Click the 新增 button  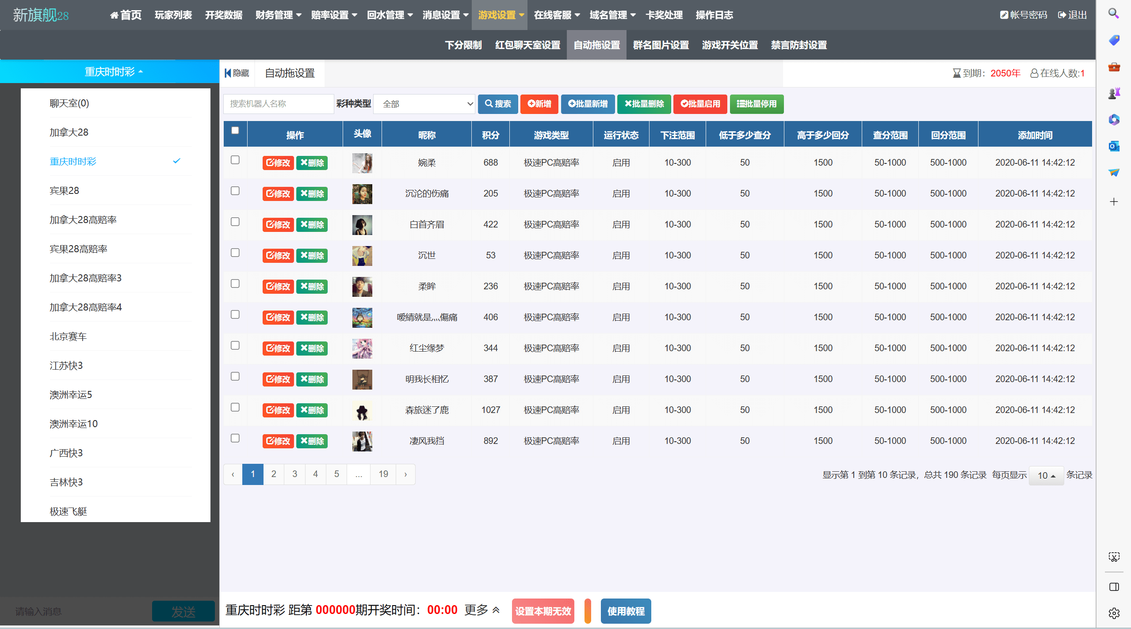[x=539, y=104]
